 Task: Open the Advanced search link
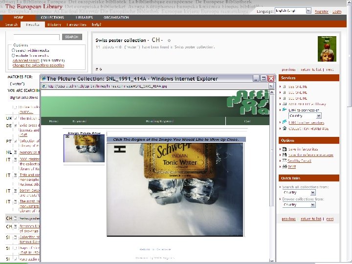26,61
